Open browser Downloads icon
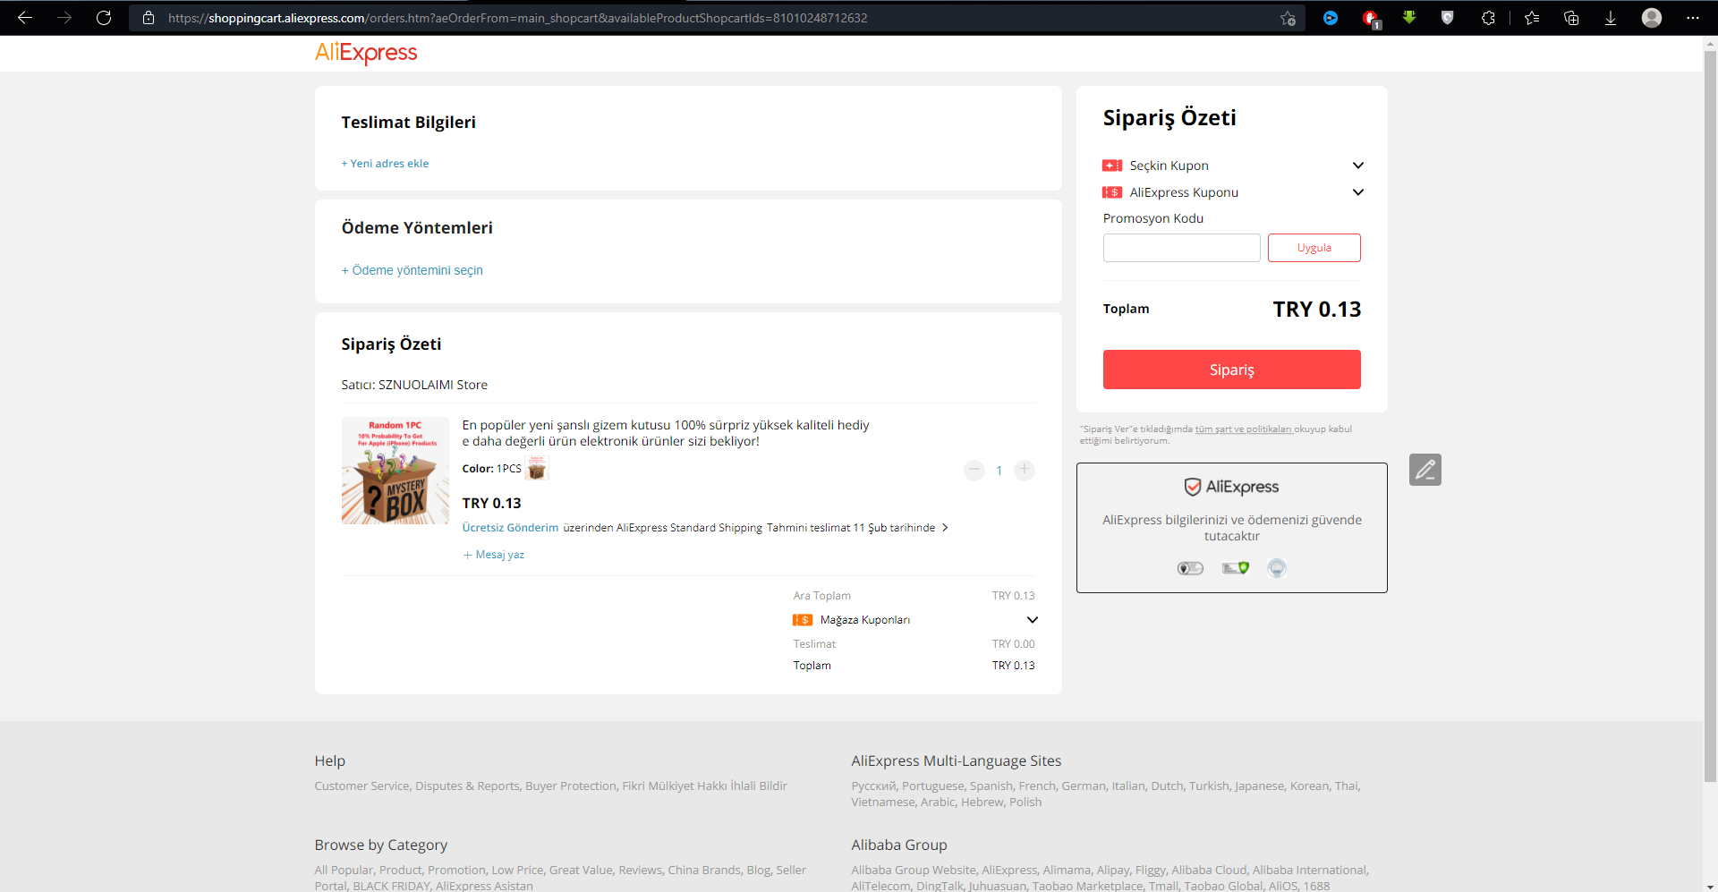This screenshot has height=892, width=1718. click(x=1611, y=18)
